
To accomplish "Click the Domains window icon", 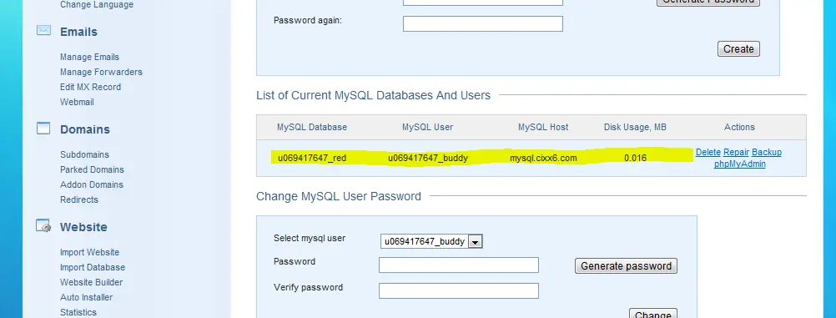I will pyautogui.click(x=43, y=128).
